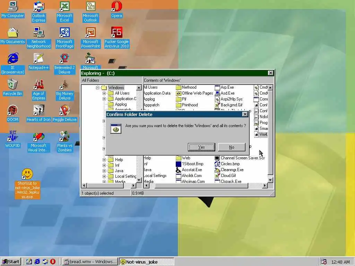Select the Plants vs Zombies icon
Image resolution: width=355 pixels, height=266 pixels.
[x=64, y=142]
